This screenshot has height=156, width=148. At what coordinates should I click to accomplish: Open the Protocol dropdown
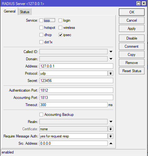pos(111,73)
